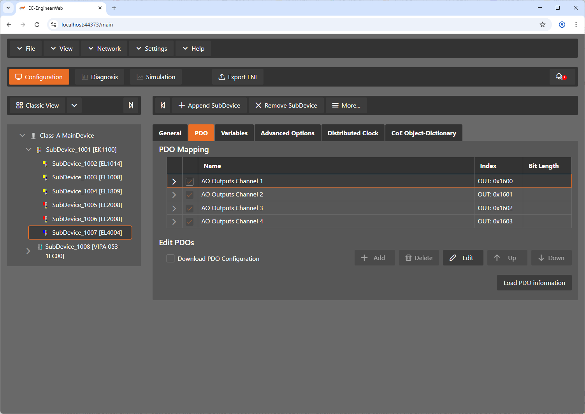Click the Classic View button
Screen dimensions: 585x414
(x=37, y=105)
